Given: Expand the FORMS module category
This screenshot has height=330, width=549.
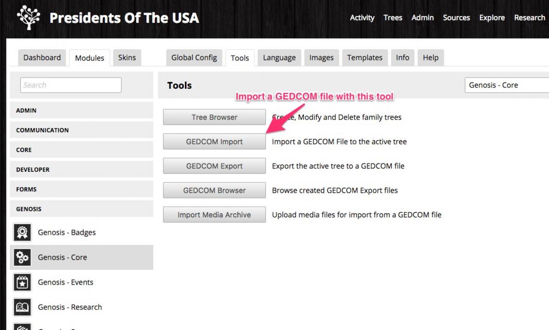Looking at the screenshot, I should [x=81, y=189].
